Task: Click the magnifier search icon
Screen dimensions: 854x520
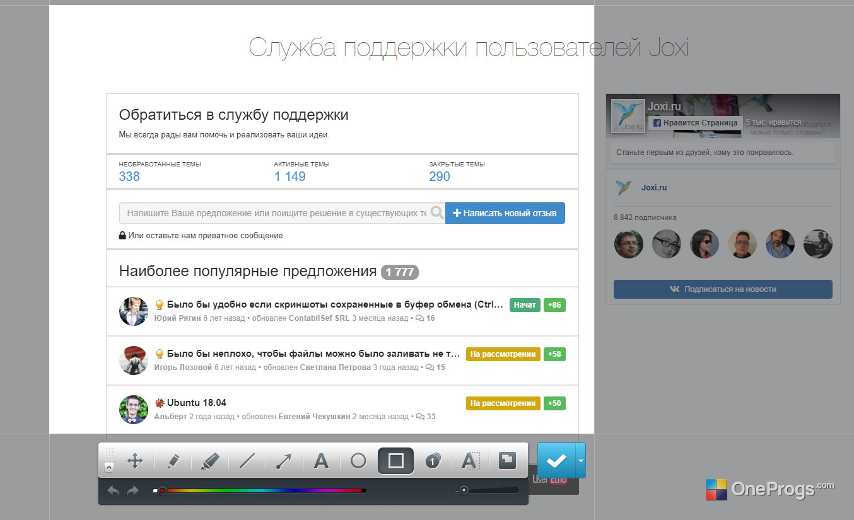Action: 437,213
